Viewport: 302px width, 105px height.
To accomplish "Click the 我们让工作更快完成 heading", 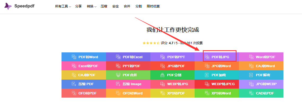I will (173, 30).
